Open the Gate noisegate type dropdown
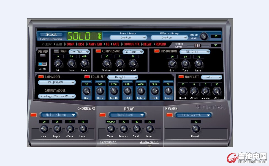Viewport: 269px width, 166px height. click(x=212, y=77)
